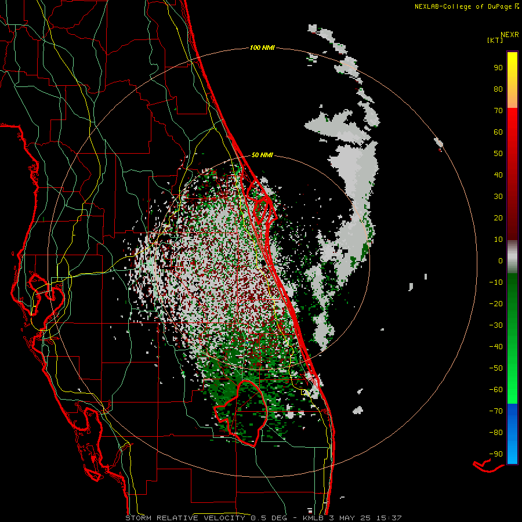Screen dimensions: 522x522
Task: Click the "60" scale value
Action: [498, 132]
